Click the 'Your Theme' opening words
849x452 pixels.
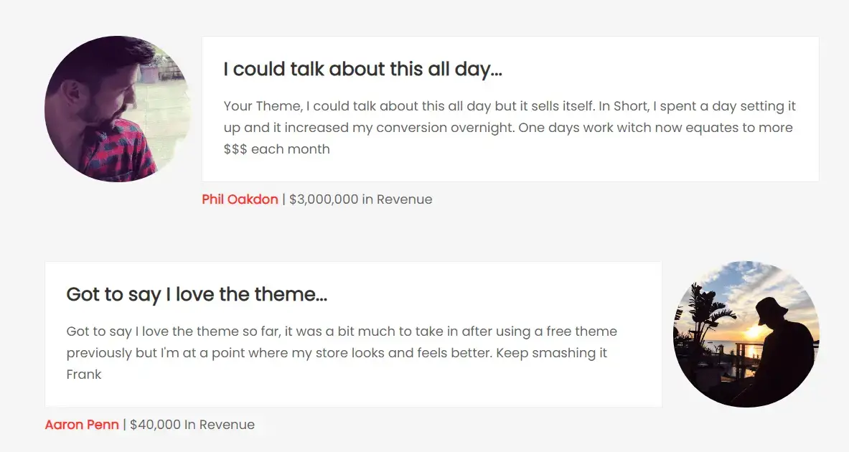(263, 106)
